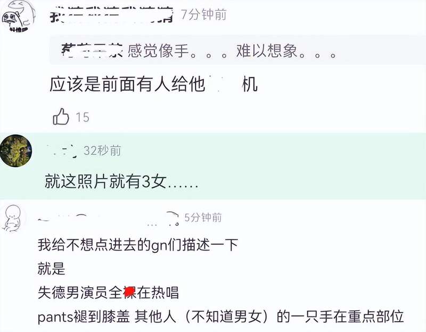Image resolution: width=426 pixels, height=332 pixels.
Task: Select the line starting with 失德男演员
Action: coord(108,293)
